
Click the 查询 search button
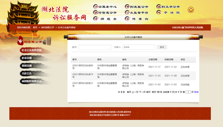[162, 47]
